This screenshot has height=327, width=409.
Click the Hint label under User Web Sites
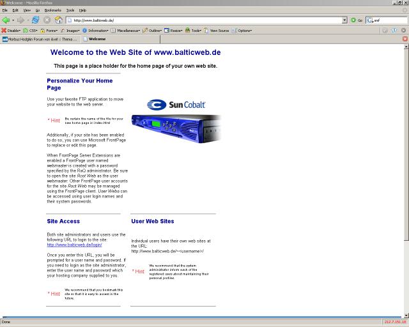pyautogui.click(x=138, y=271)
